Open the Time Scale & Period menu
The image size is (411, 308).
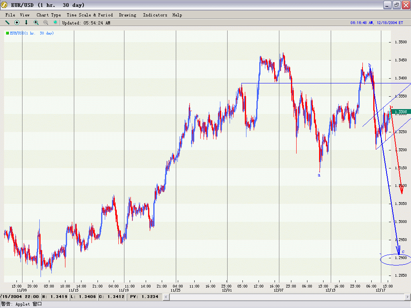click(90, 15)
